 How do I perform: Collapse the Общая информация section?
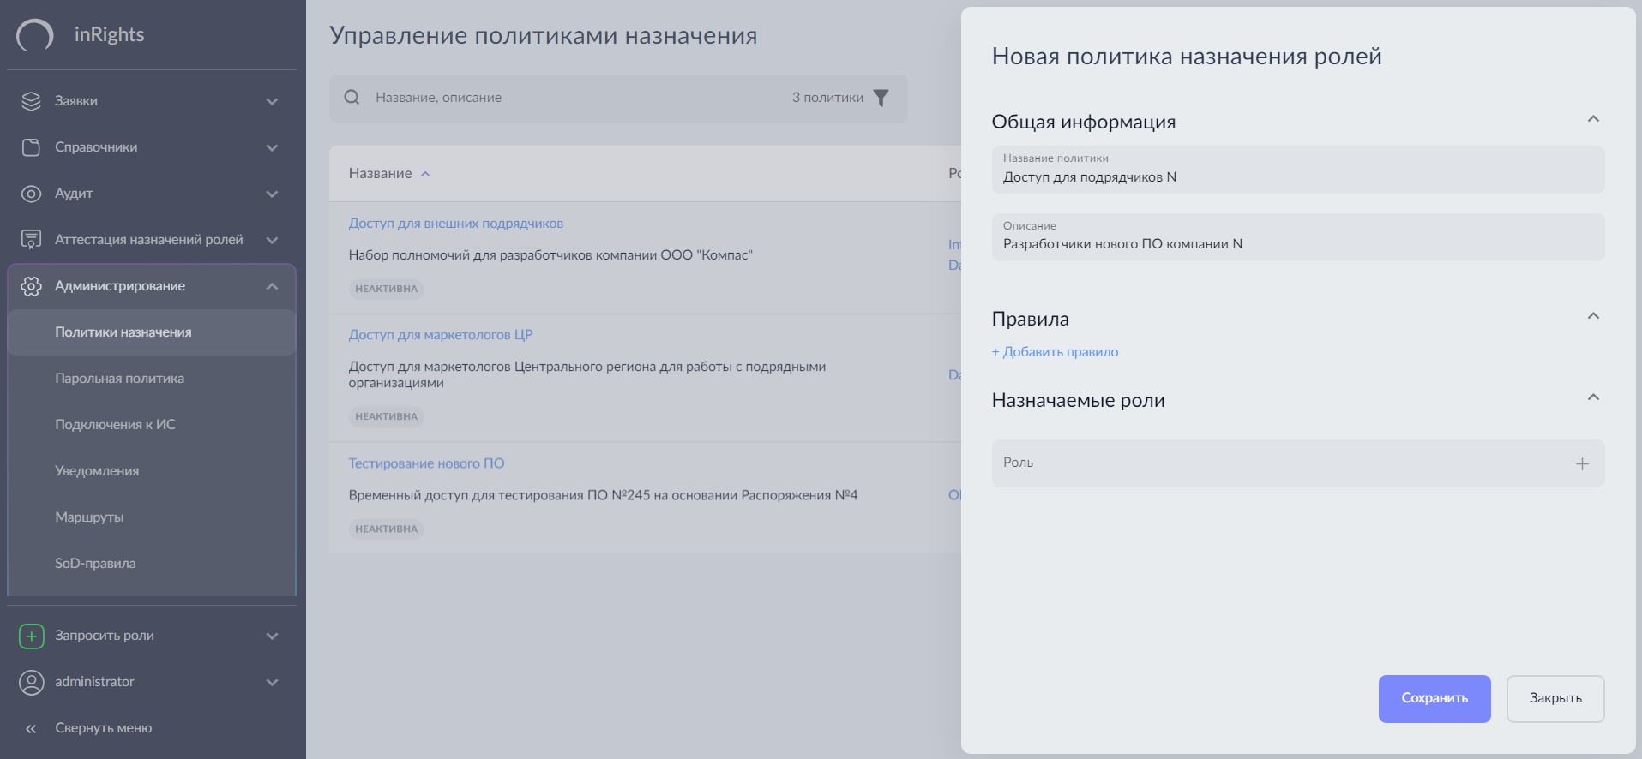click(x=1593, y=119)
